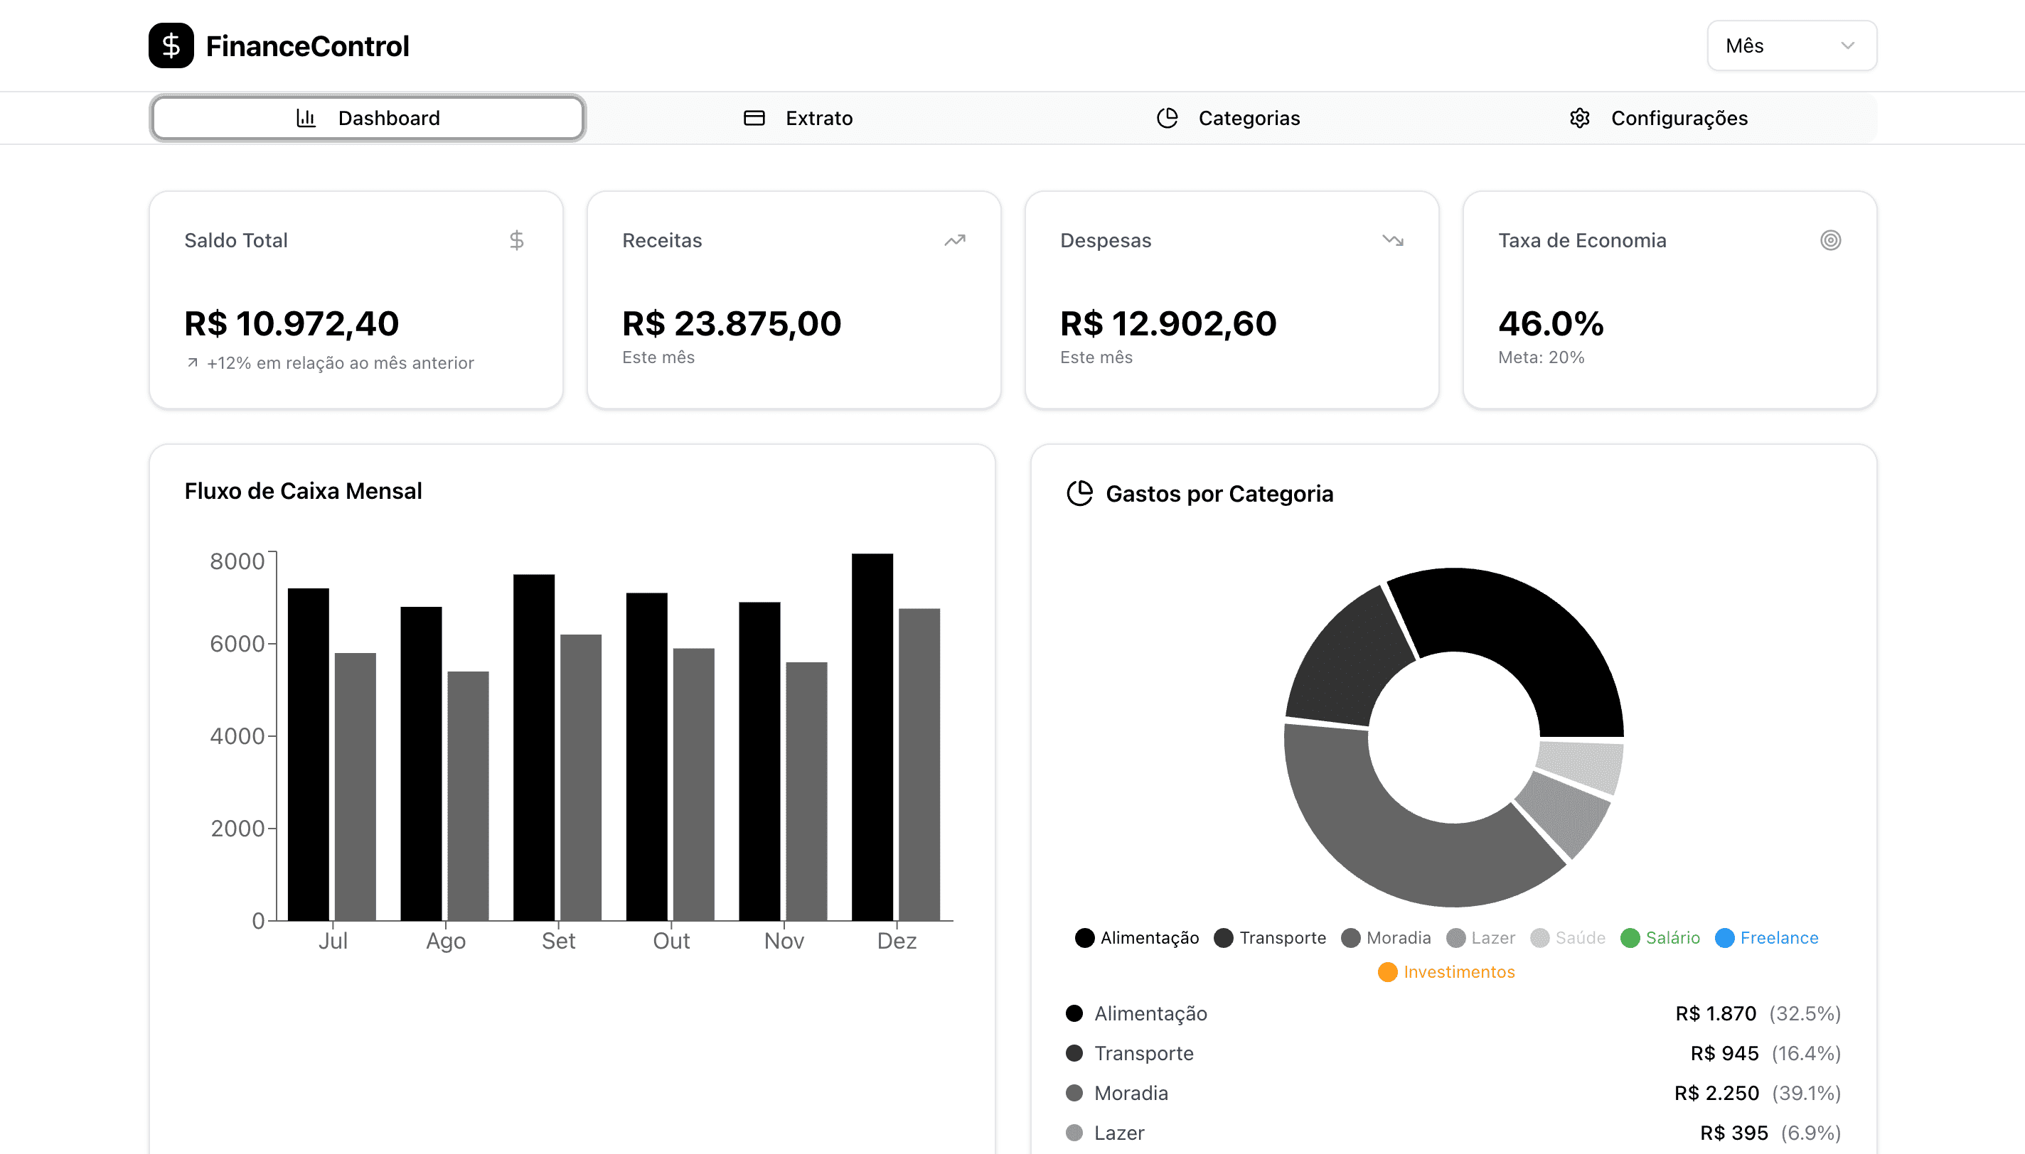The height and width of the screenshot is (1154, 2025).
Task: Click pie chart icon beside Gastos por Categoria
Action: point(1079,493)
